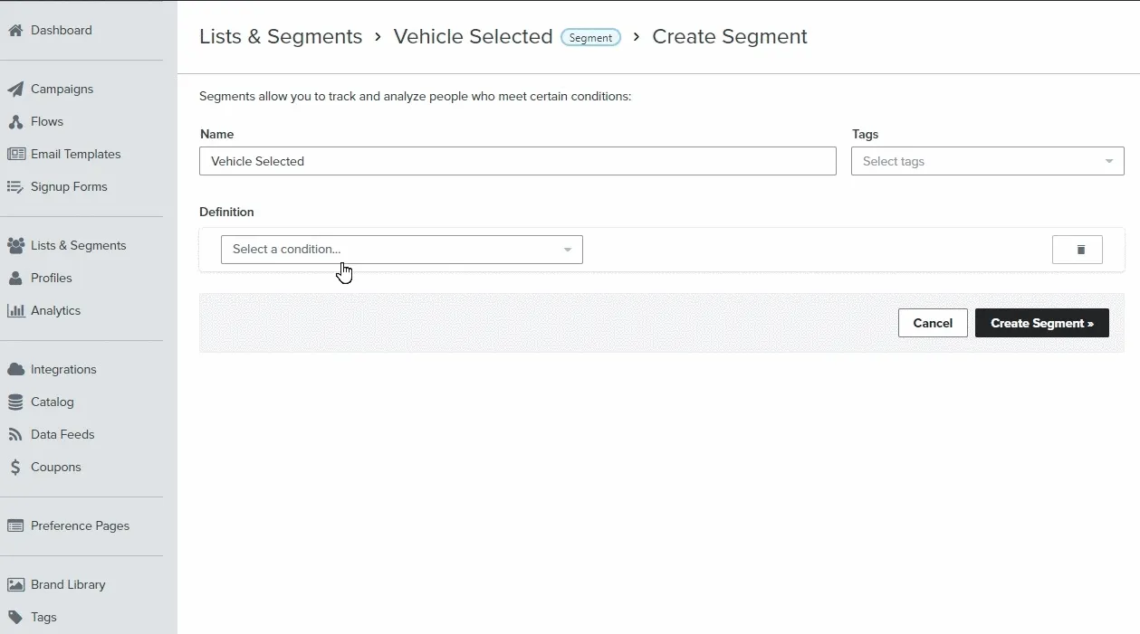Click the Campaigns paper plane icon
Screen dimensions: 1140x634
(15, 89)
